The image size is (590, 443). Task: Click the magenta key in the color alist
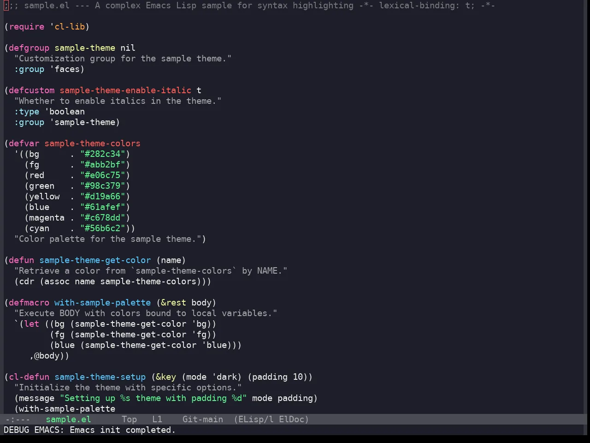click(x=47, y=217)
